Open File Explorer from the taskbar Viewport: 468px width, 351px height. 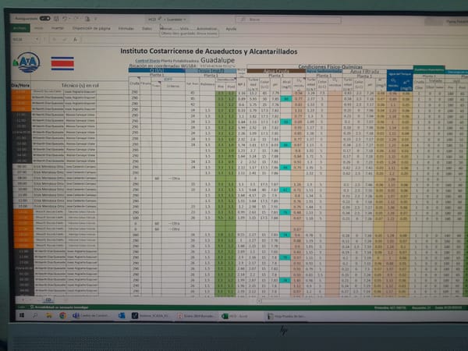click(49, 315)
